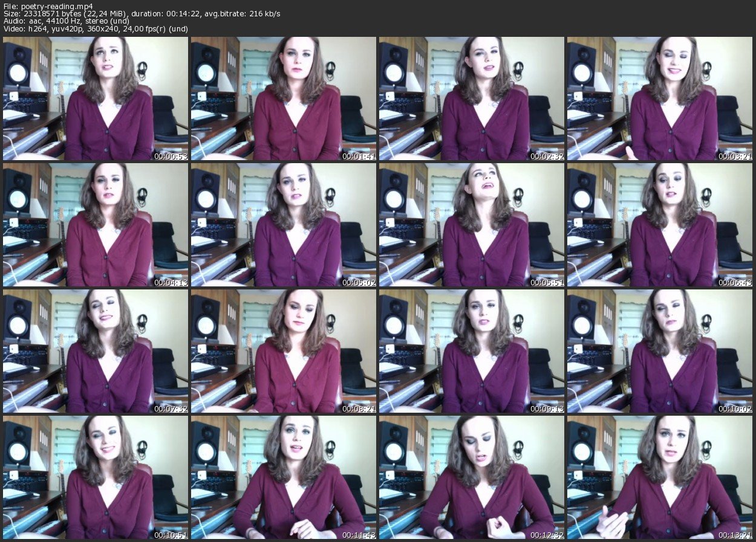Pick the thumbnail at 00:10:02

660,350
